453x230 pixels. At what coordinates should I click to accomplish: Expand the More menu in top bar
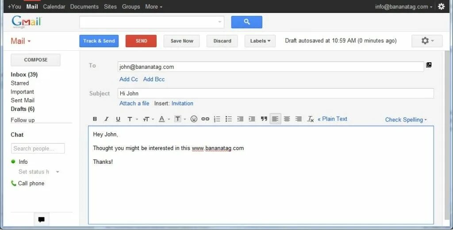(154, 6)
